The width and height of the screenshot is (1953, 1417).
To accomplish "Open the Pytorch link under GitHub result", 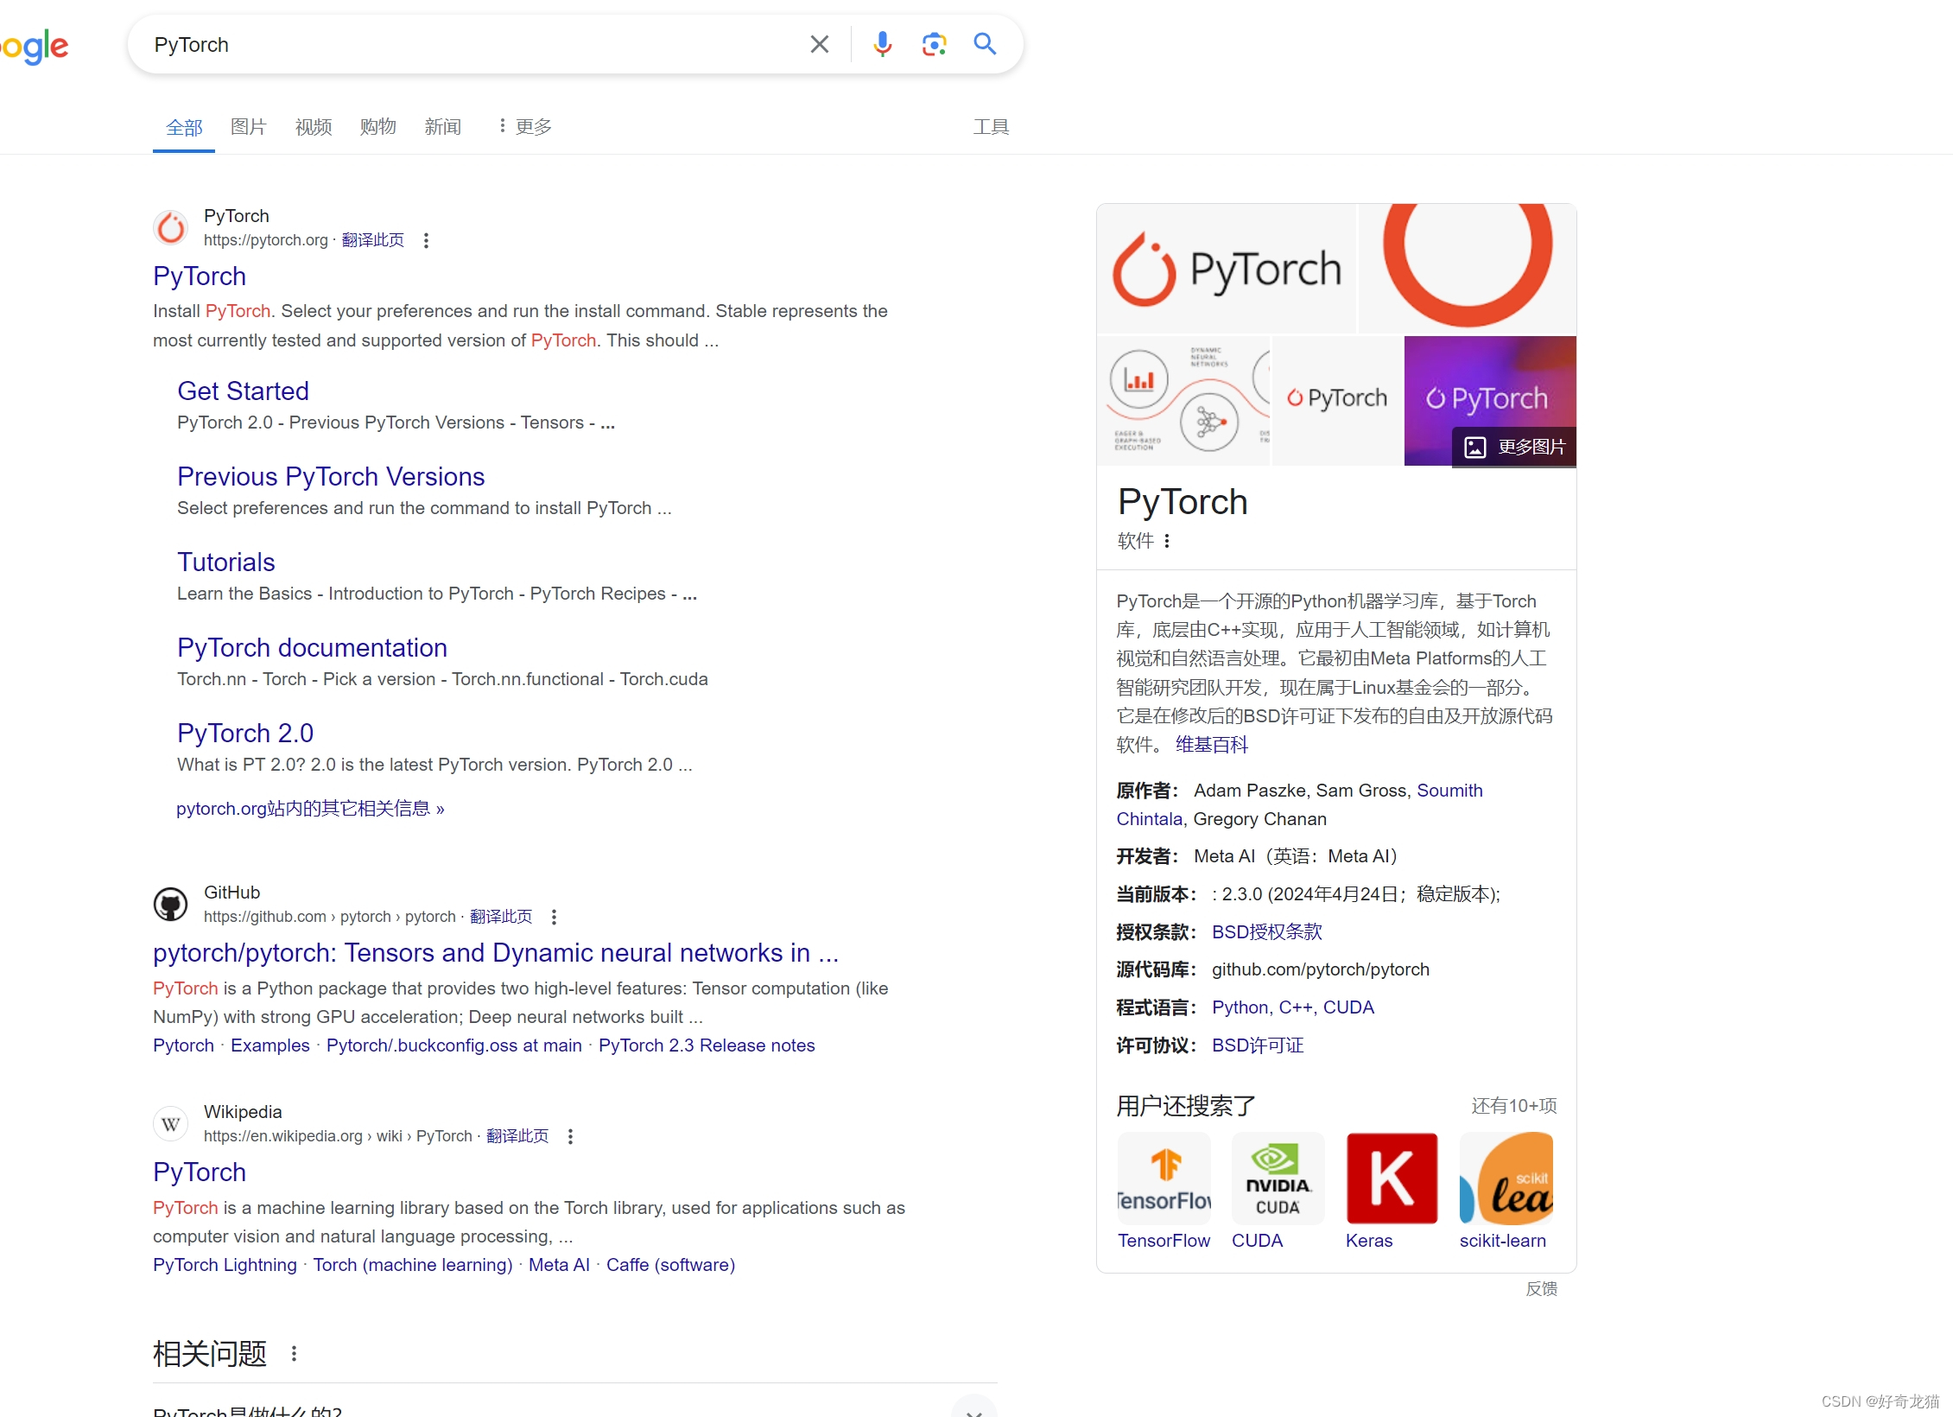I will coord(183,1045).
